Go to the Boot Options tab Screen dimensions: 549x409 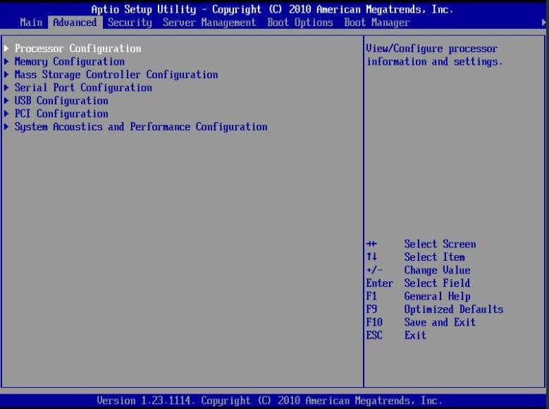[300, 23]
